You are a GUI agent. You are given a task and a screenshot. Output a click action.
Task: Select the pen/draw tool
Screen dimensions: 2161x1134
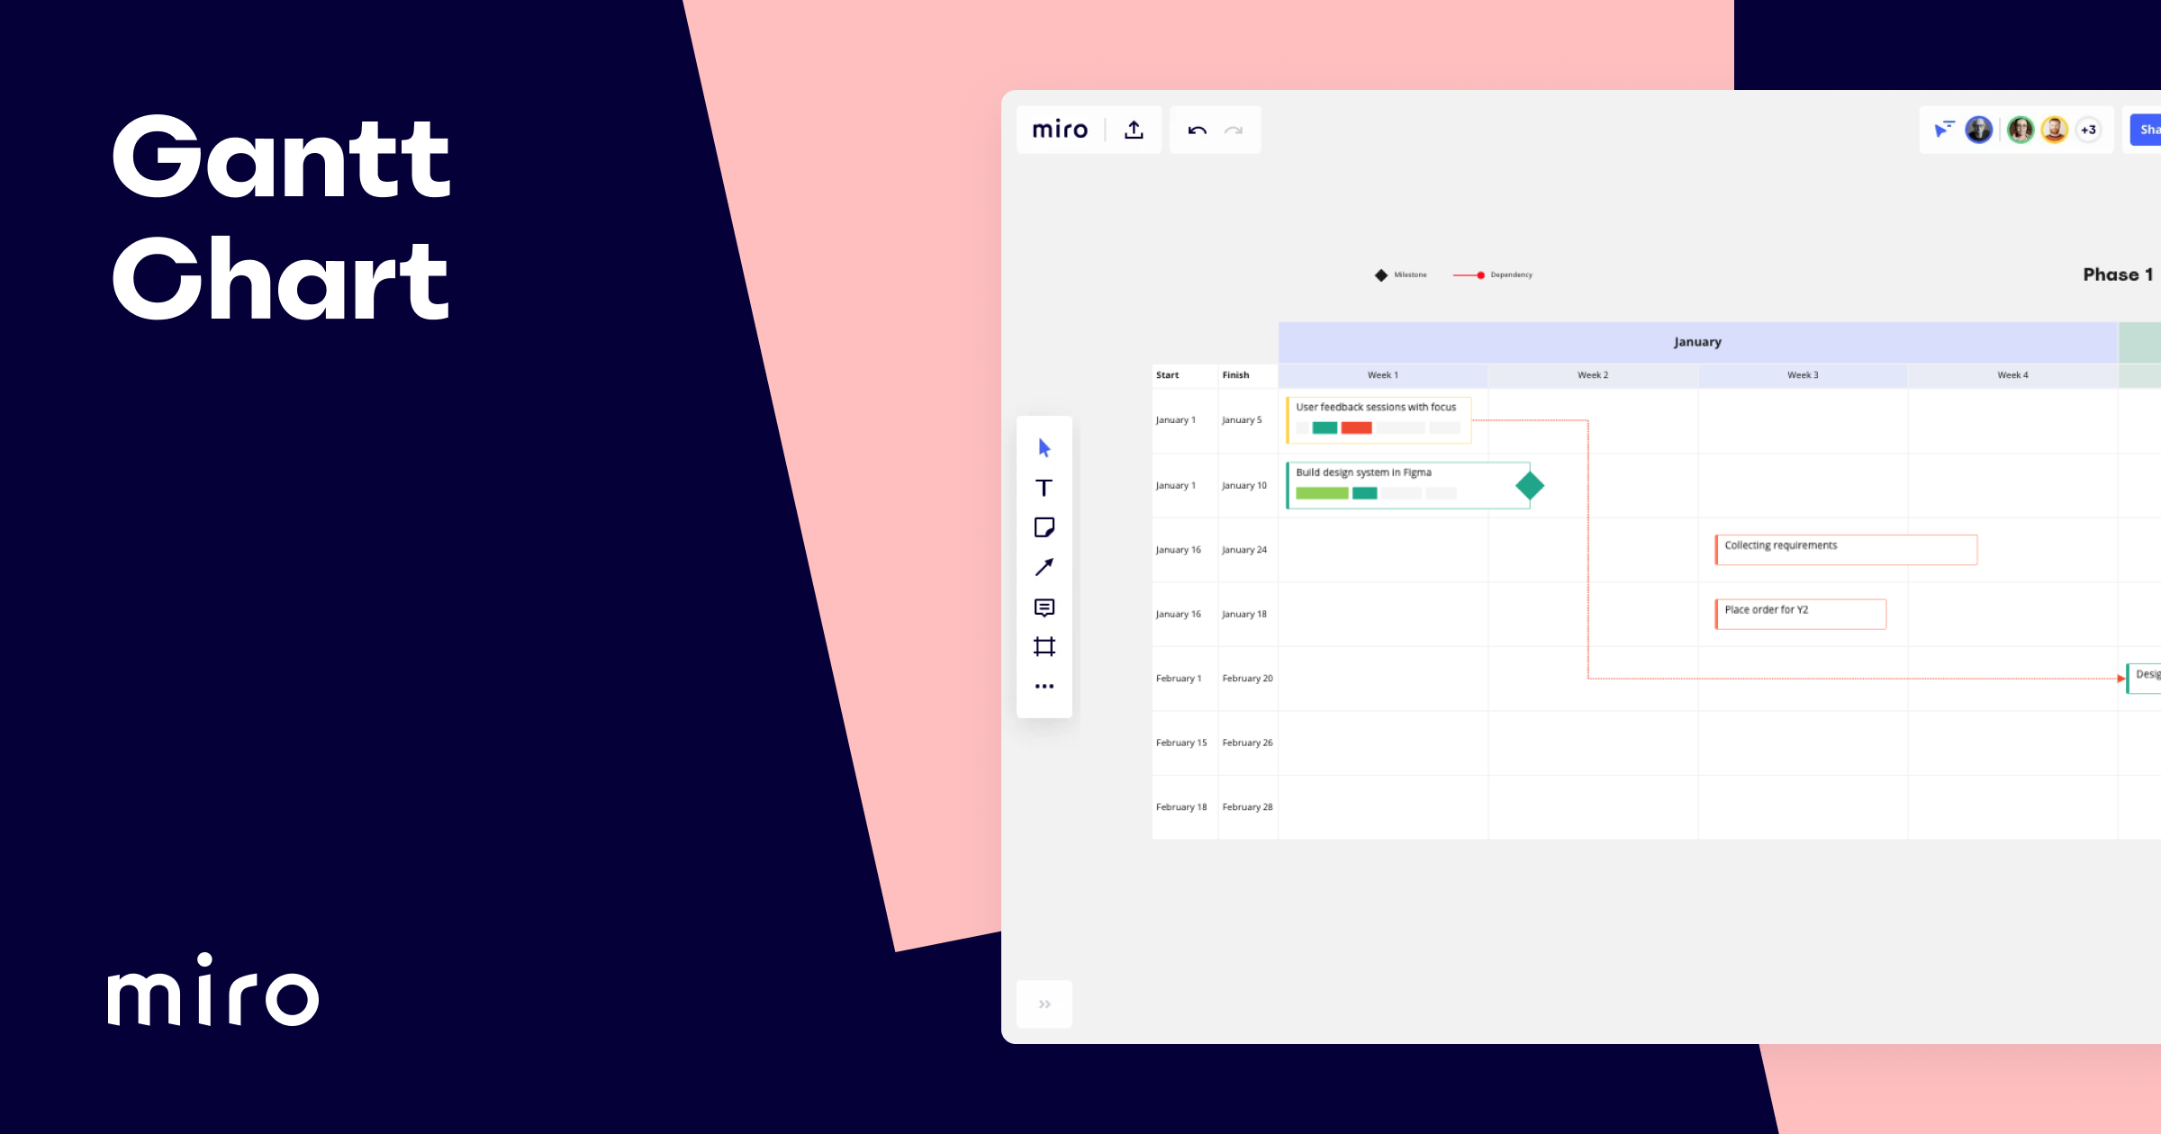(1044, 569)
